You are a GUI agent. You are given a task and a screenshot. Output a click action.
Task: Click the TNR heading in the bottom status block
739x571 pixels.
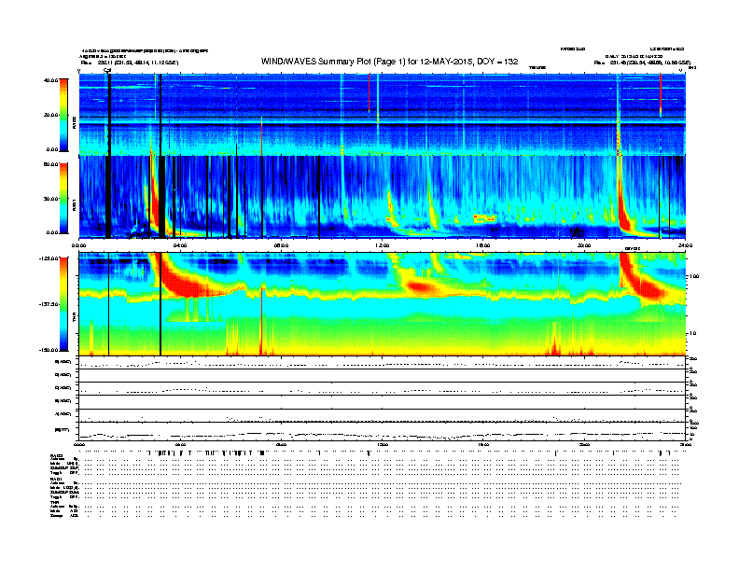[x=54, y=502]
